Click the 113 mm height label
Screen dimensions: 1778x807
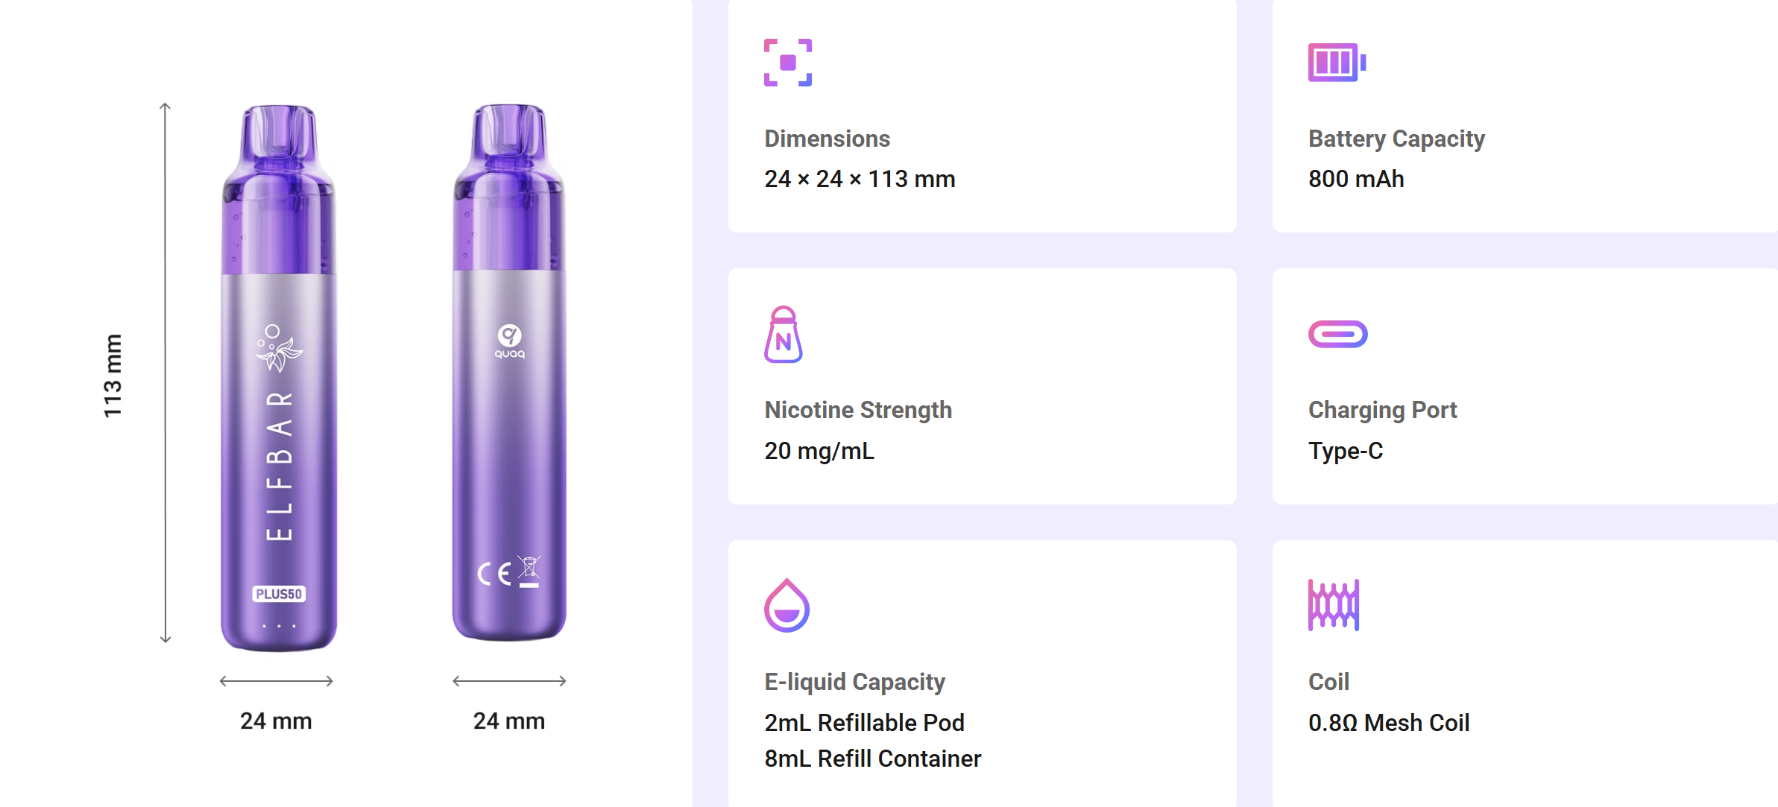(112, 376)
